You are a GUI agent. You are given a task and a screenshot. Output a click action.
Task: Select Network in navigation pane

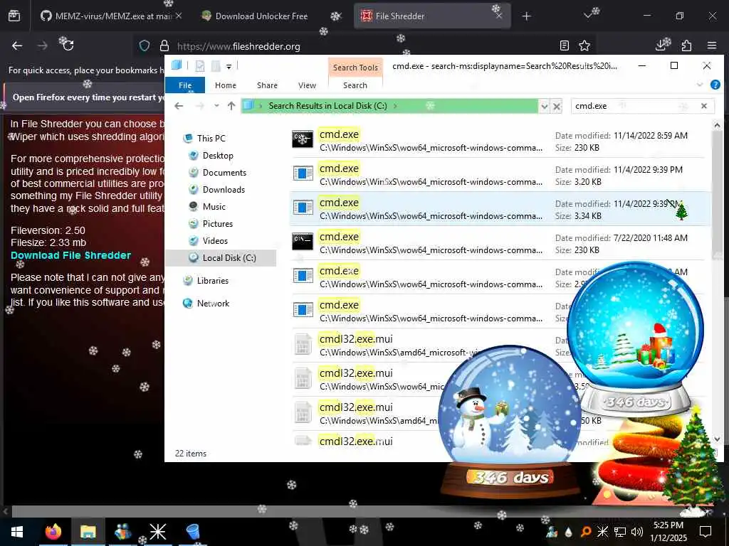click(213, 303)
